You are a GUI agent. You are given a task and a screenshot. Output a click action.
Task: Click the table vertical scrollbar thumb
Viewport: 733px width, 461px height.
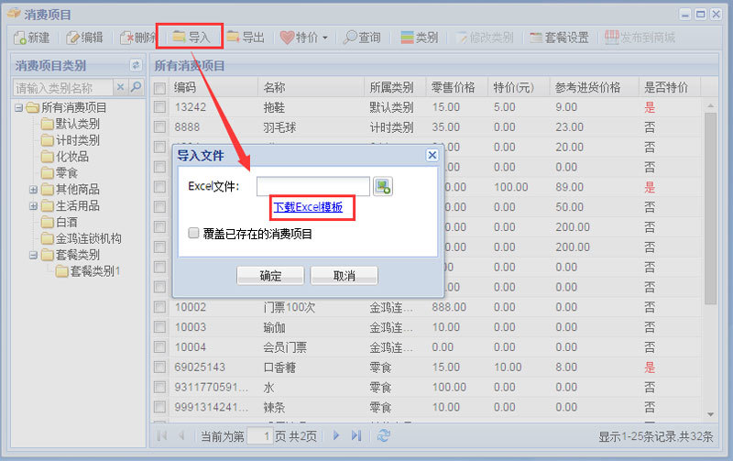[710, 208]
